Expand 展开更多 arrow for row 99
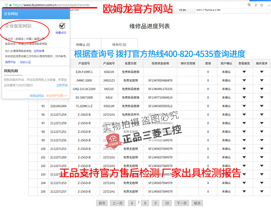271x211 pixels. pyautogui.click(x=262, y=140)
